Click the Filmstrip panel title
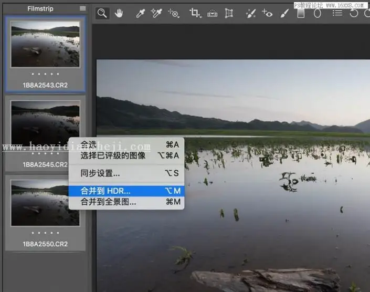This screenshot has height=292, width=370. click(40, 9)
